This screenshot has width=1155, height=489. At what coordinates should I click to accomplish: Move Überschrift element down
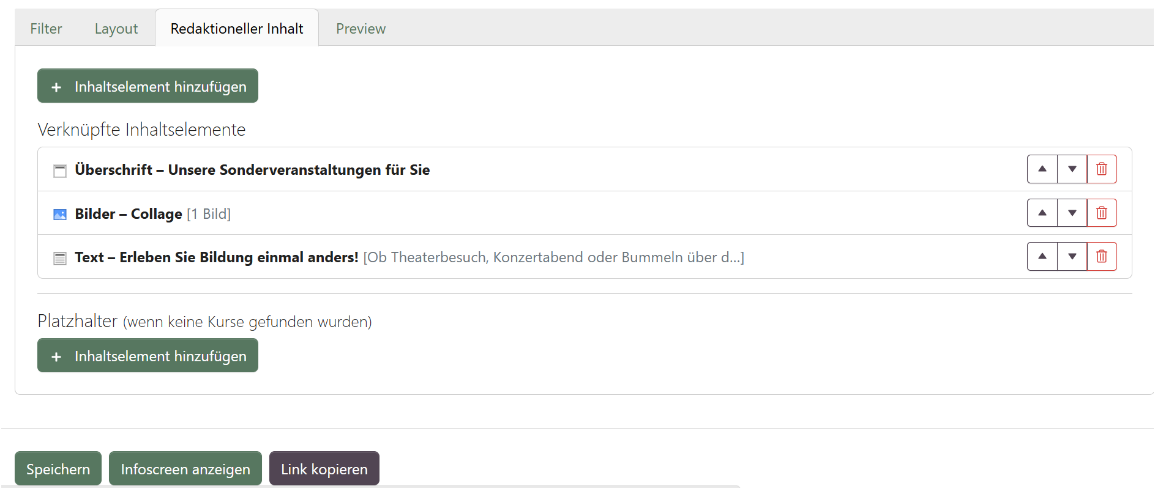pyautogui.click(x=1072, y=169)
